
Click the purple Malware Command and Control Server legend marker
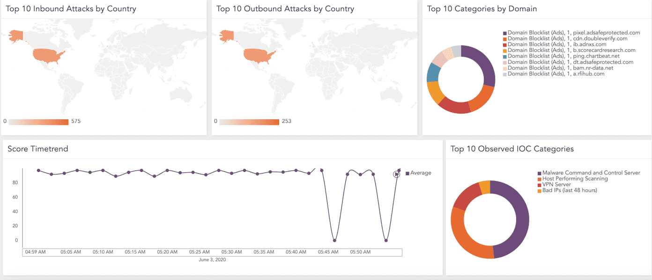539,173
